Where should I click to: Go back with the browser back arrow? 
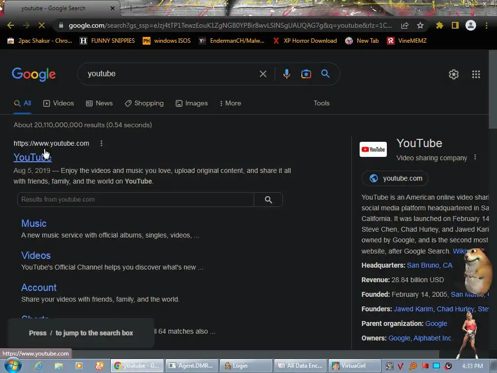(11, 25)
